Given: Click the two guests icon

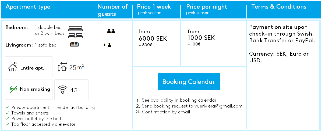Looking at the screenshot, I should coord(111,31).
